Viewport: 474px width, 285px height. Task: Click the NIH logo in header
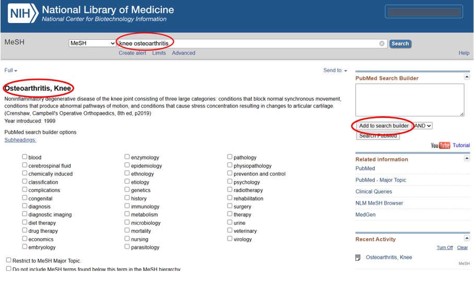[22, 14]
